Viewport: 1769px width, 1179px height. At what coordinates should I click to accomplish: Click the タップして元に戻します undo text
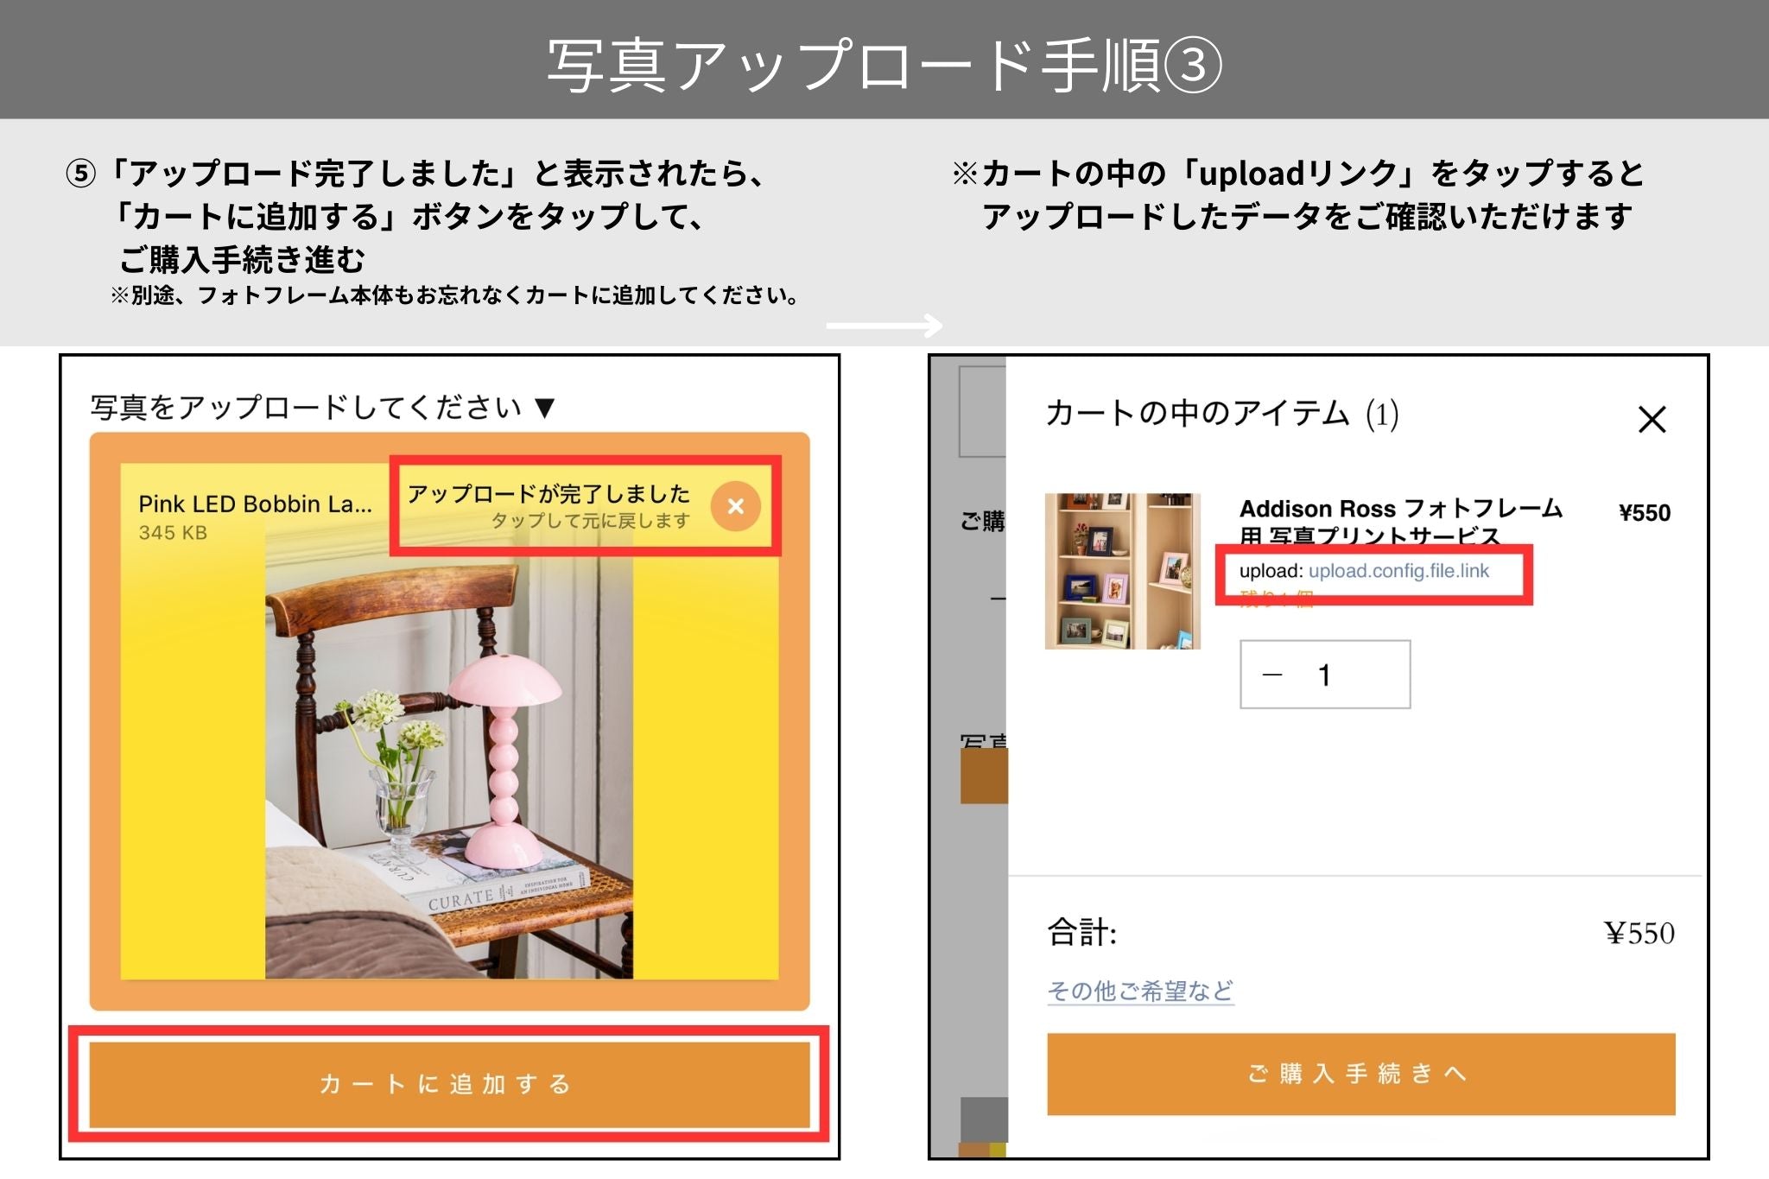(x=591, y=521)
